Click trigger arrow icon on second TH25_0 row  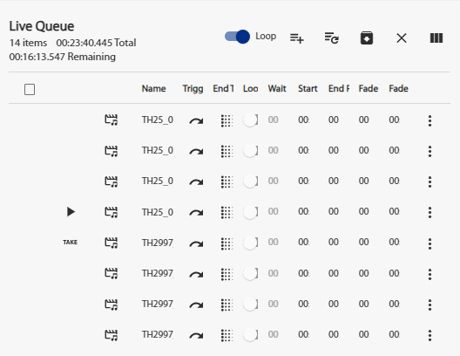196,151
